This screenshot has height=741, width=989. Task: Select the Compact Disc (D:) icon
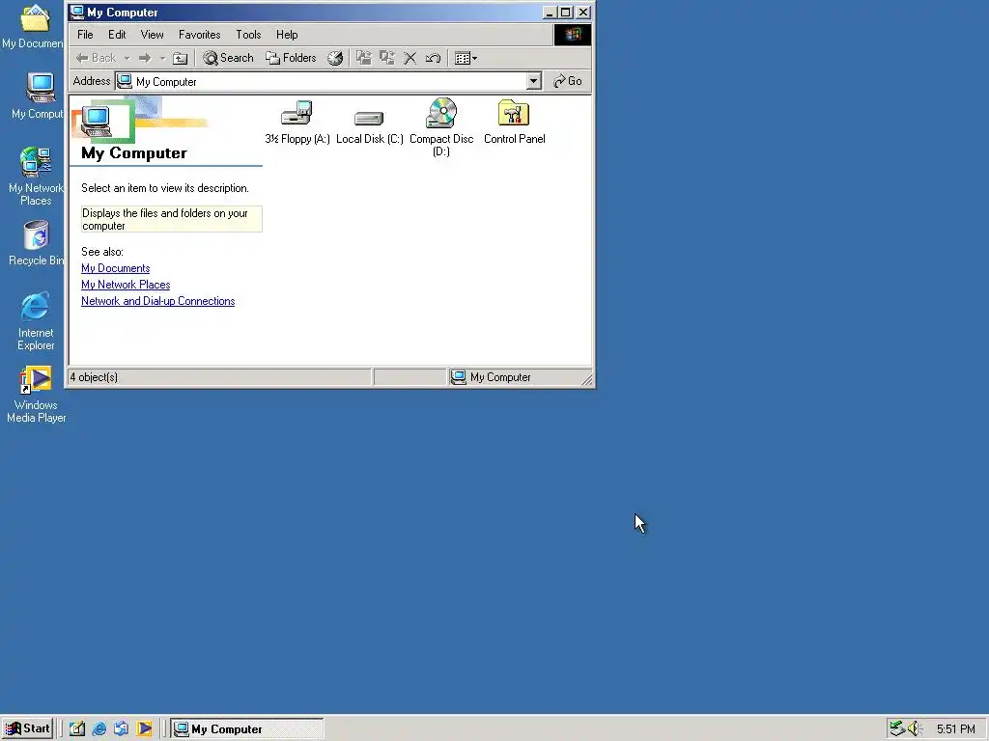point(441,126)
